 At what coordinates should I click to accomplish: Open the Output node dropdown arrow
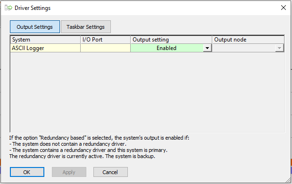pyautogui.click(x=279, y=48)
